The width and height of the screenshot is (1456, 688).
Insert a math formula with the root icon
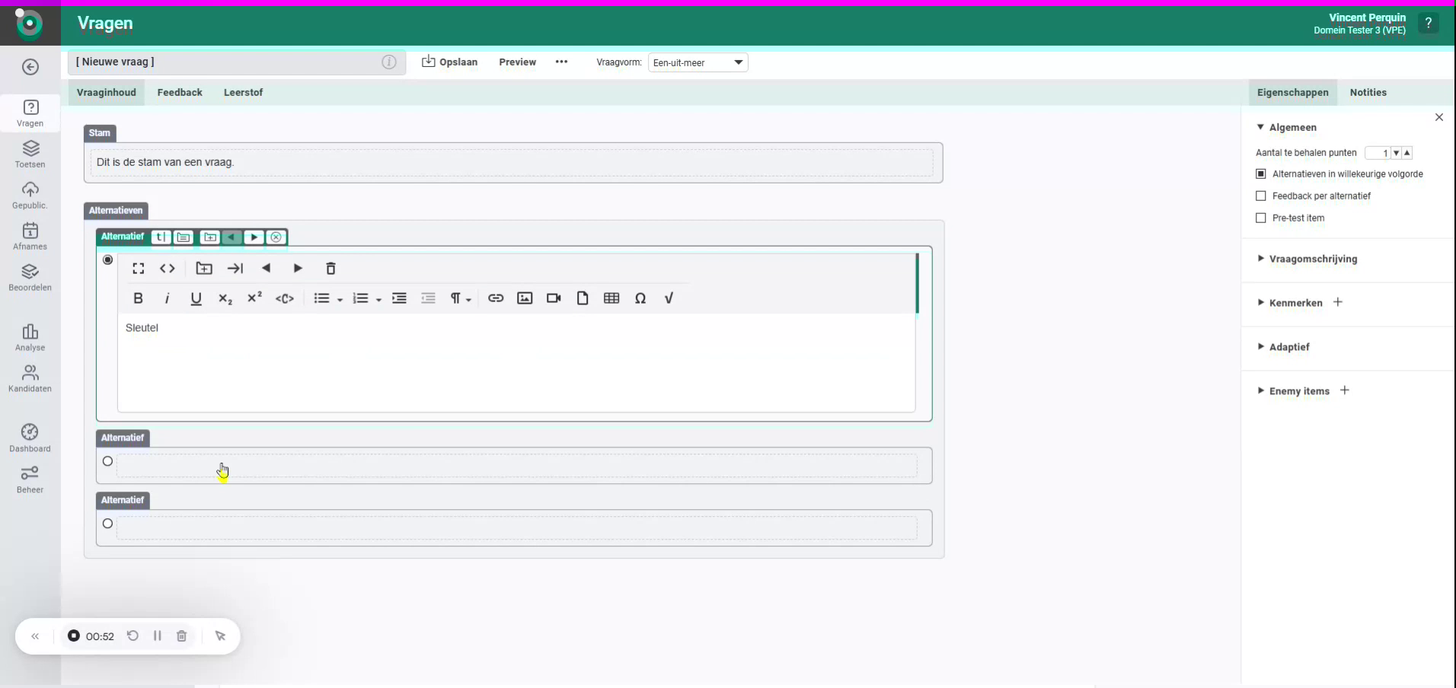(x=668, y=298)
